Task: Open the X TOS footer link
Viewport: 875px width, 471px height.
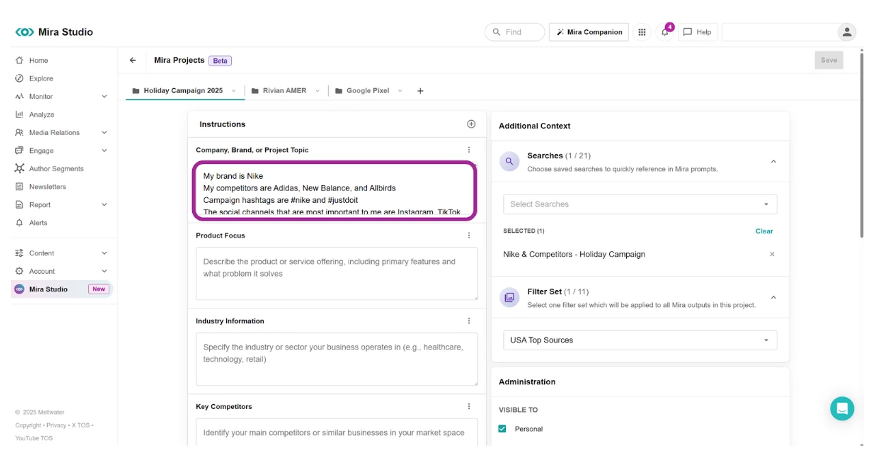Action: click(x=81, y=425)
